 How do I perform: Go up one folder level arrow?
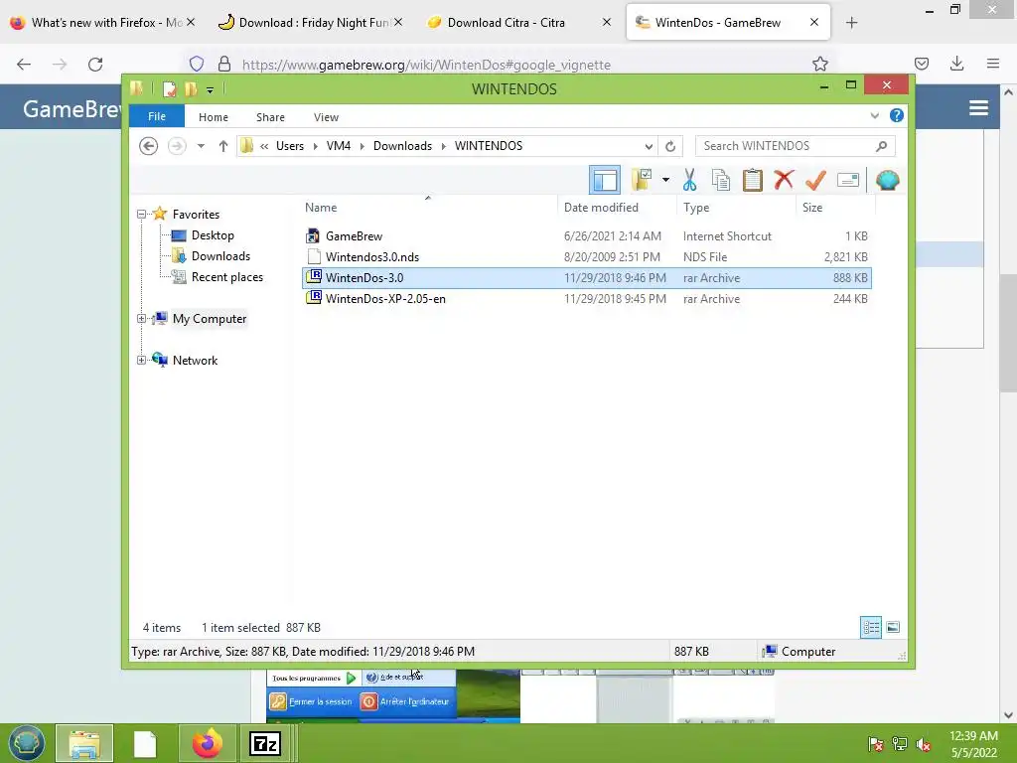tap(223, 146)
